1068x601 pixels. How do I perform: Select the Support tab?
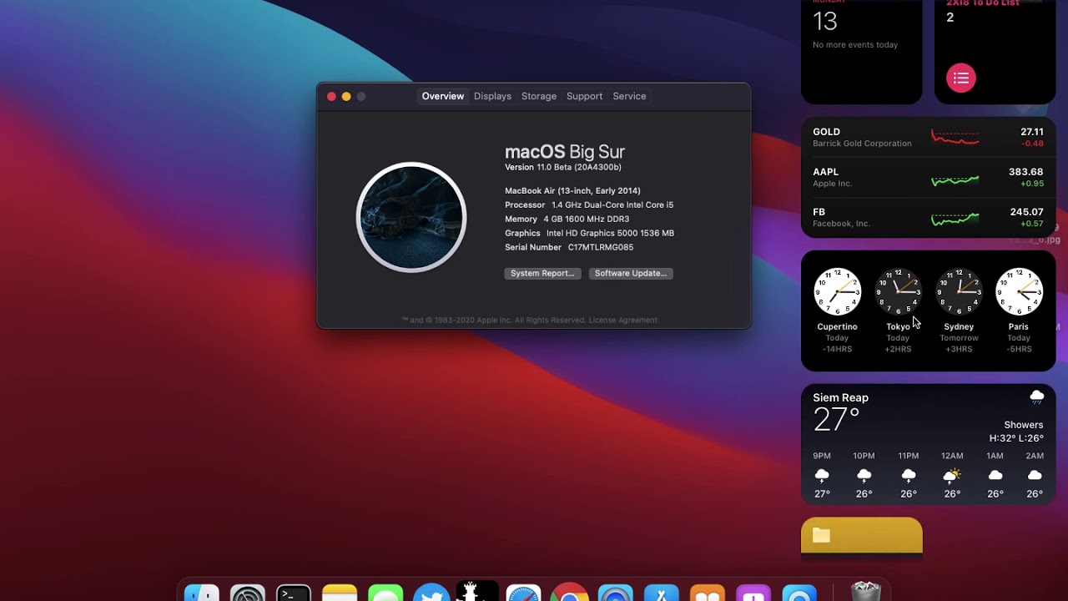[x=584, y=96]
